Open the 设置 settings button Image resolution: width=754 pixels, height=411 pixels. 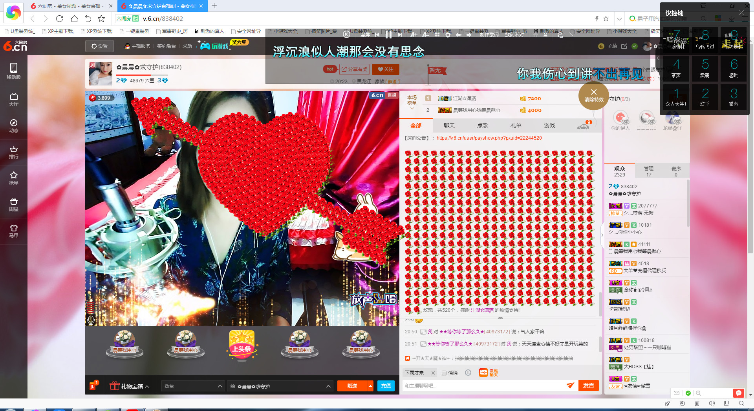click(x=99, y=46)
